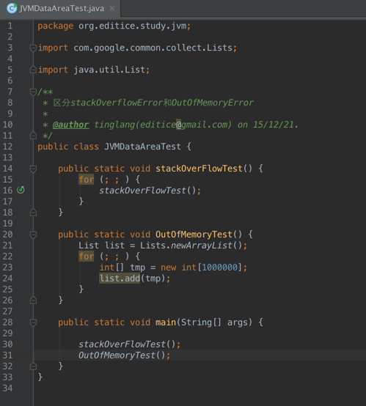
Task: Click the com.google.common.collect.Lists import
Action: (x=153, y=48)
